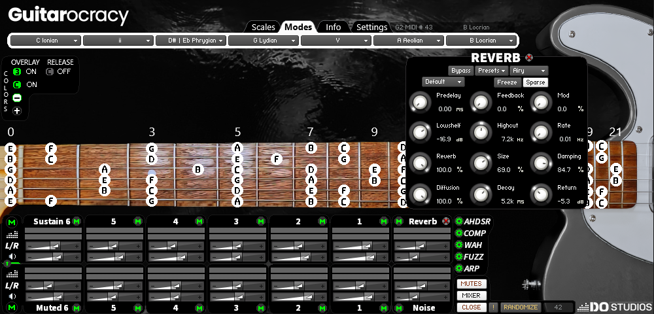Open the A Aeolian dropdown

[x=409, y=41]
